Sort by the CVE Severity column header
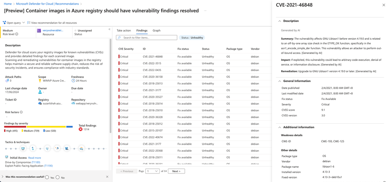Viewport: 388px width, 182px height. coord(126,49)
